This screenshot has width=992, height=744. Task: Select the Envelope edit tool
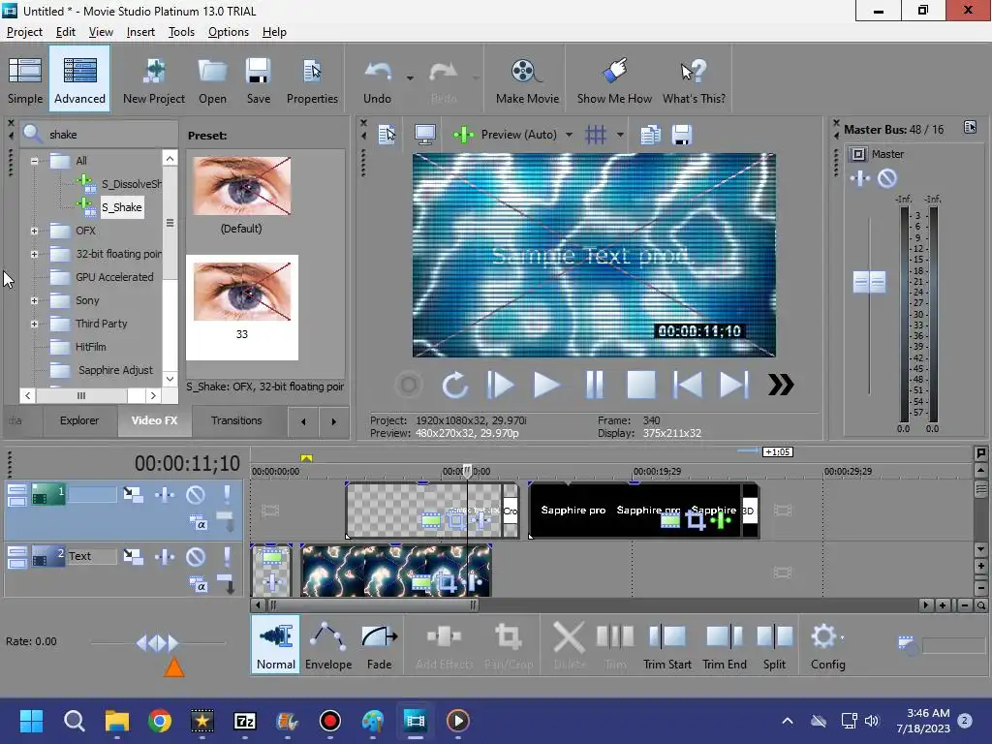[x=328, y=644]
